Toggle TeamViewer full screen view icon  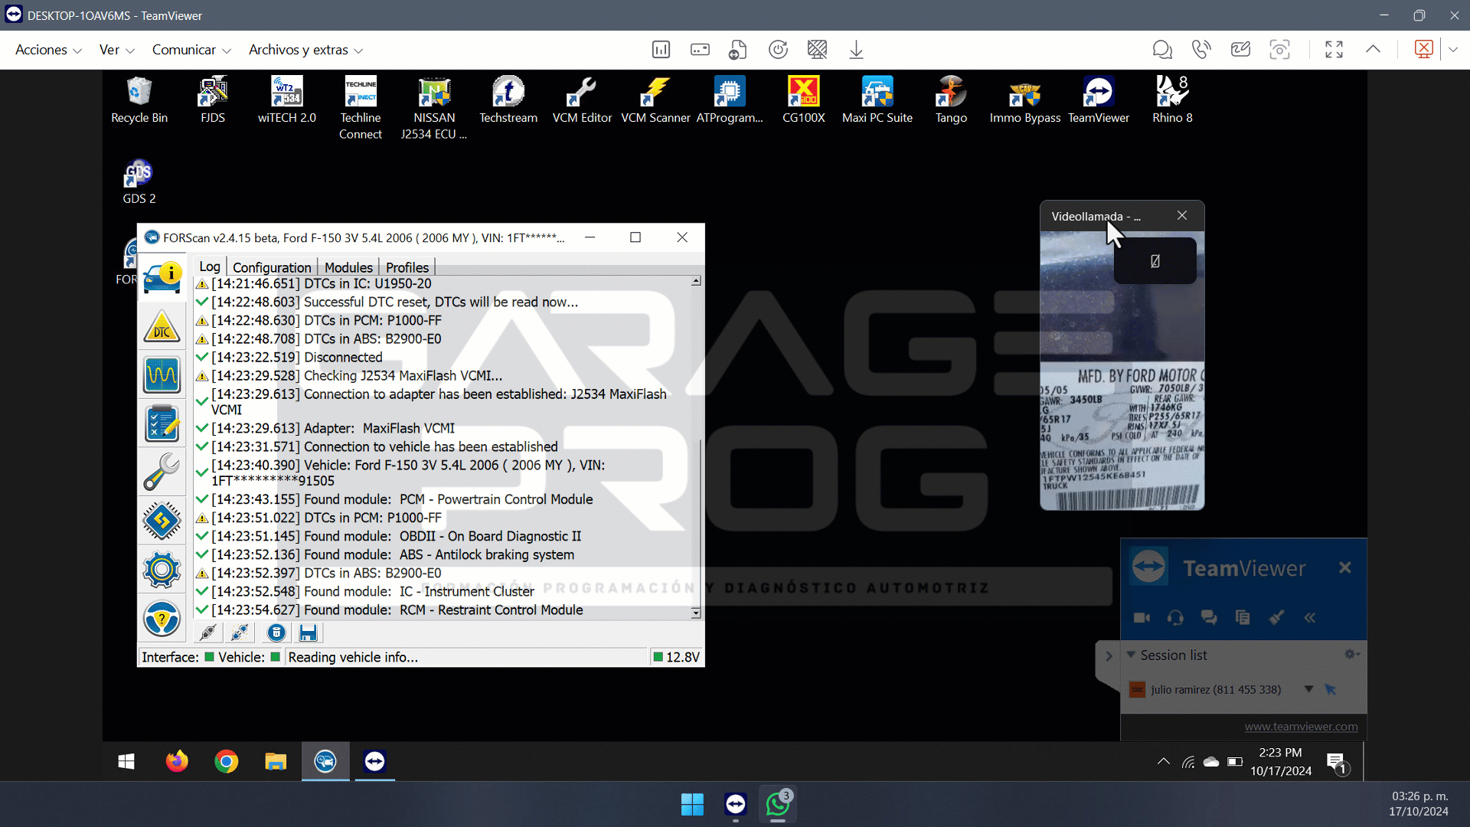(1334, 50)
